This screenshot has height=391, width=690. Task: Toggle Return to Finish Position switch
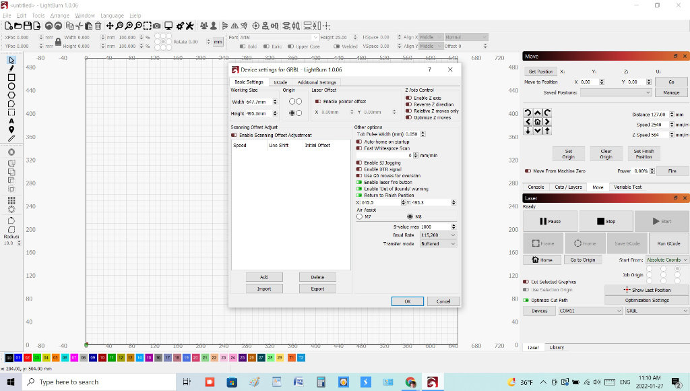pos(359,195)
